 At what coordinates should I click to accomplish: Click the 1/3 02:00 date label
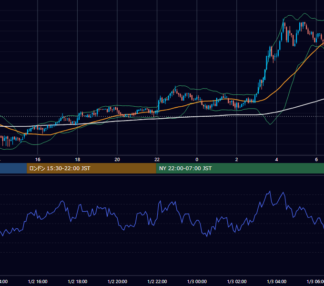pos(237,281)
